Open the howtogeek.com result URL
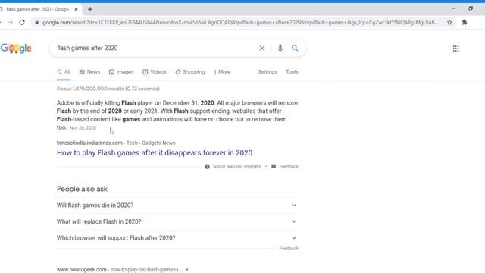 120,270
